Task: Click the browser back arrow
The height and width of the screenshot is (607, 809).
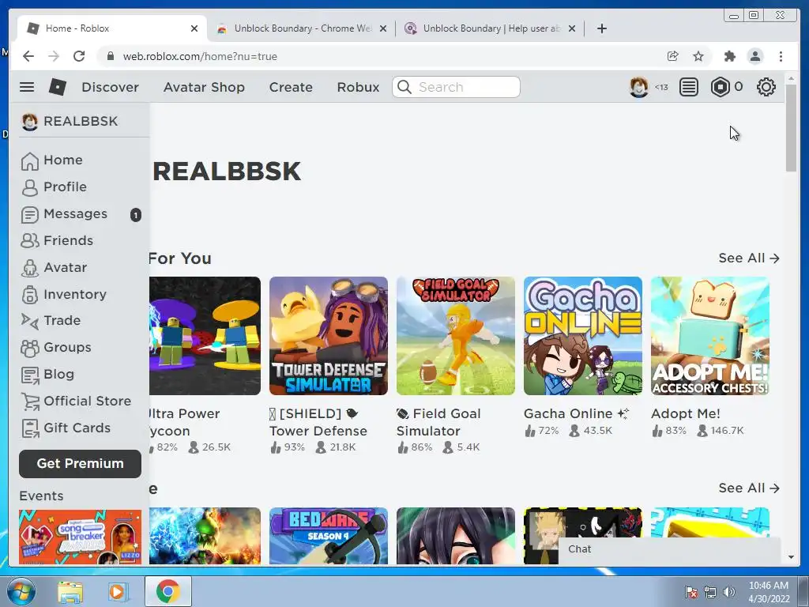Action: coord(28,56)
